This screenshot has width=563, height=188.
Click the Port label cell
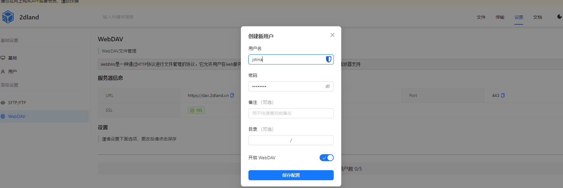click(443, 95)
